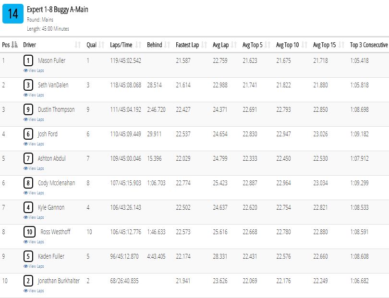Click car number 10 badge for Ross Westhoff
This screenshot has width=389, height=298.
click(29, 232)
